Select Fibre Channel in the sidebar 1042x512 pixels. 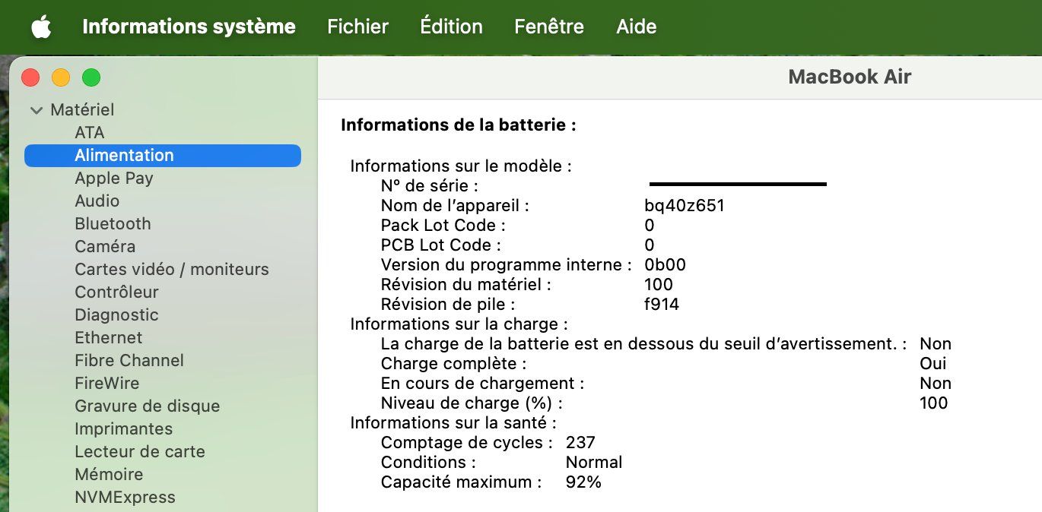coord(129,361)
